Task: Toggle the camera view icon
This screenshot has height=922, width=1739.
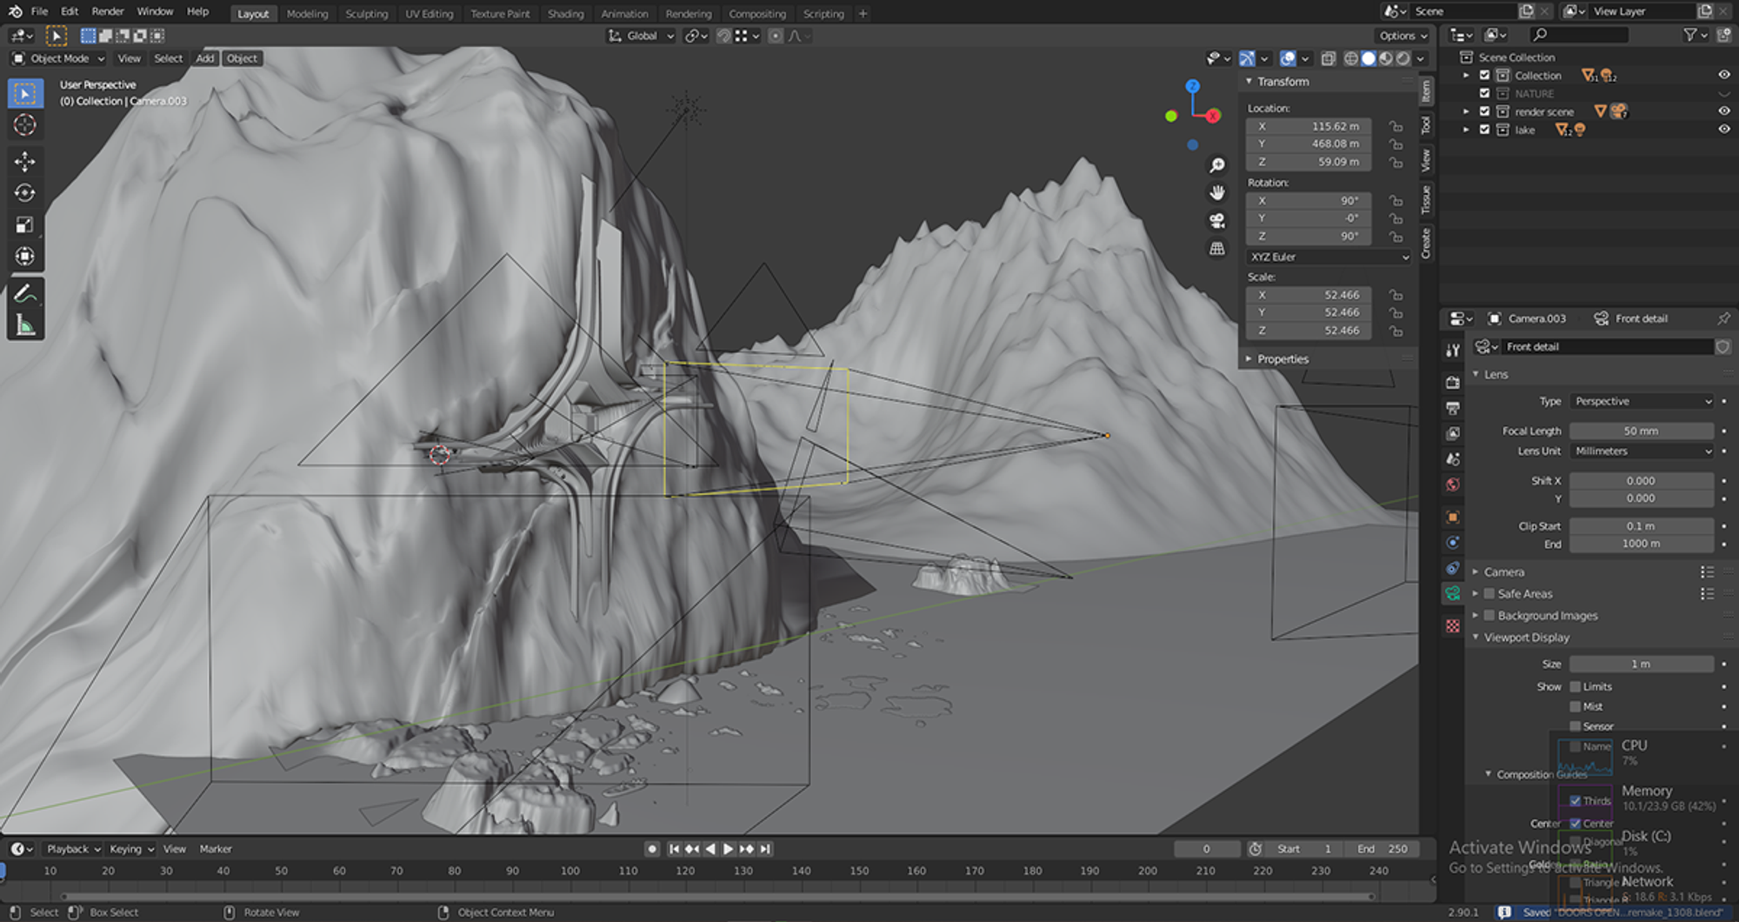Action: 1217,220
